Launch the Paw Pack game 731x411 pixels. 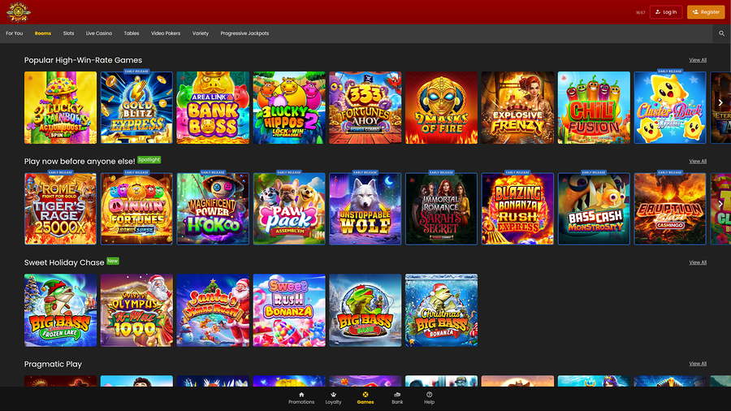[x=289, y=209]
